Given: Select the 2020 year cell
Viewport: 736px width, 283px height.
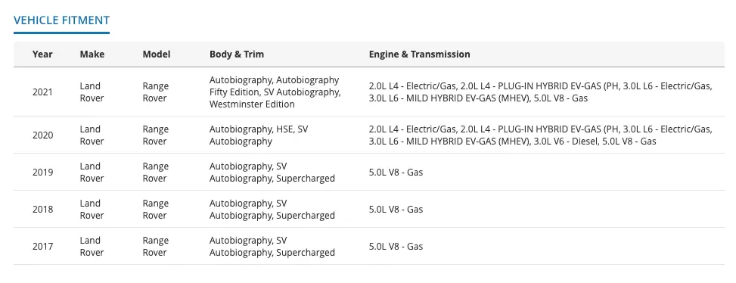Looking at the screenshot, I should tap(42, 135).
